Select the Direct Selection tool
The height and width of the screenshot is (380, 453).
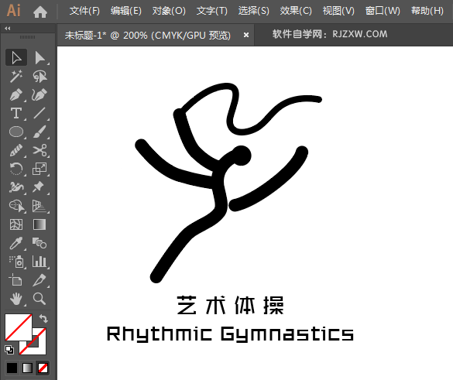[39, 58]
